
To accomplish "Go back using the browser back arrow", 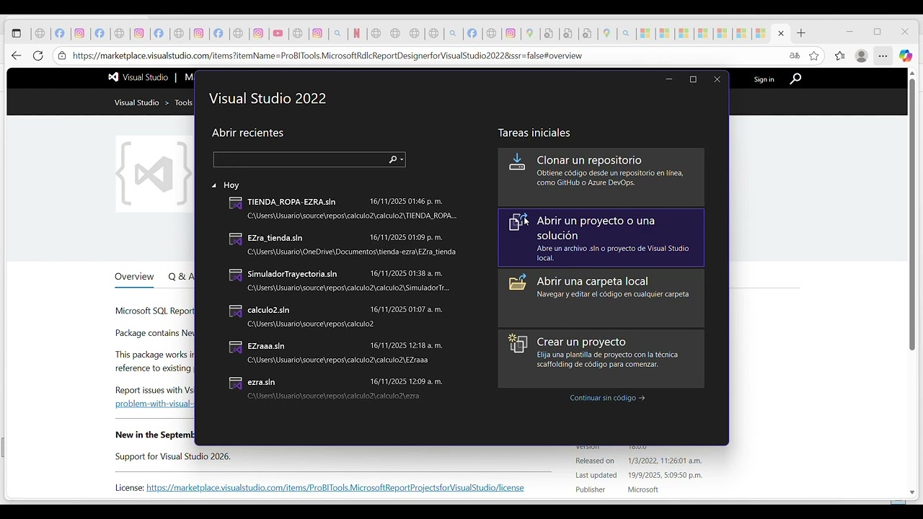I will (17, 56).
